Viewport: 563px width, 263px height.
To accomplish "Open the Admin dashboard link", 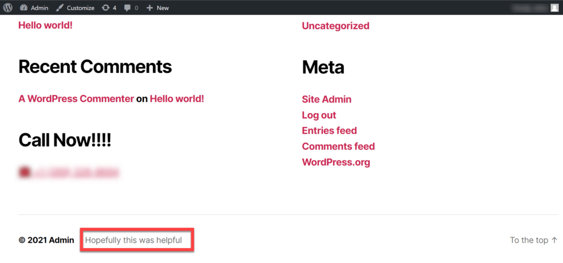I will (x=34, y=8).
